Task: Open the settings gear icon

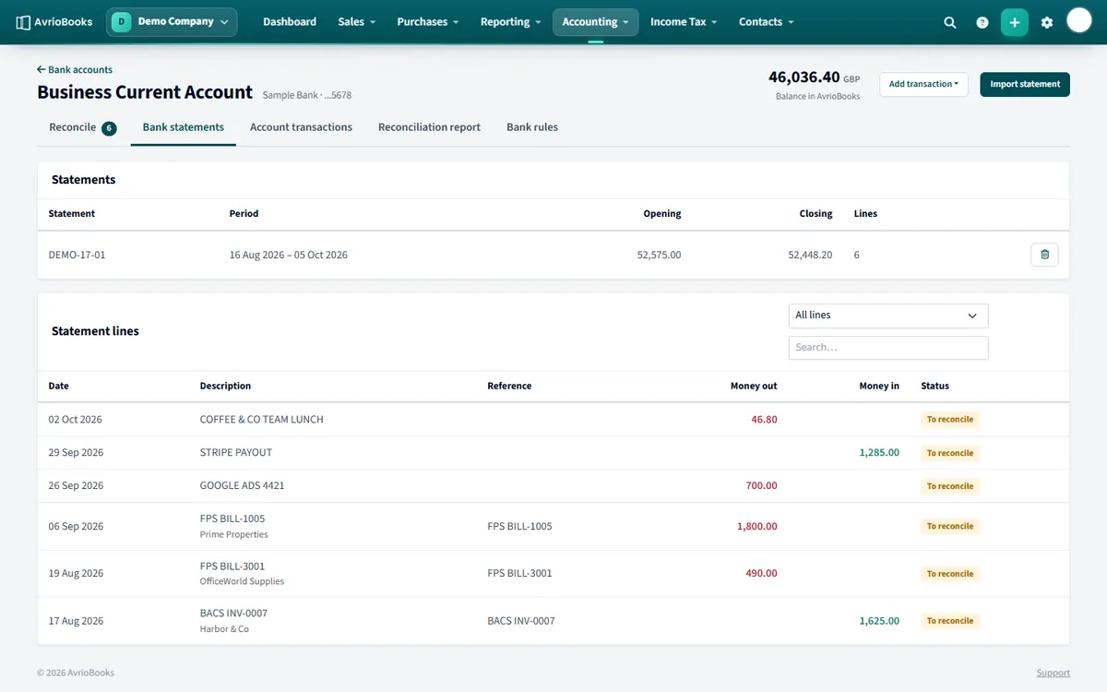Action: [x=1047, y=22]
